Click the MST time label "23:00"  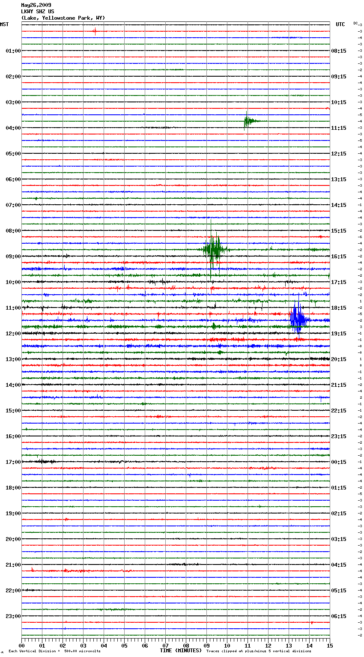pyautogui.click(x=13, y=616)
